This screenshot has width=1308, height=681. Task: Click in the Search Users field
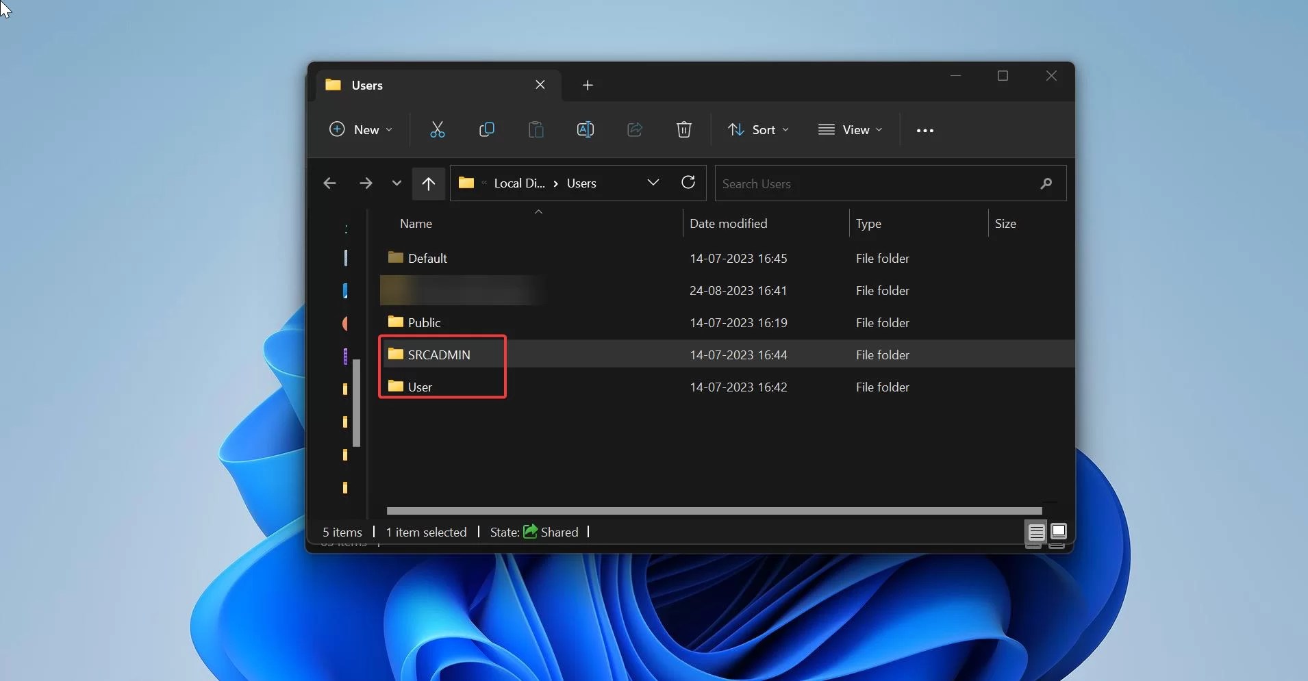point(890,183)
